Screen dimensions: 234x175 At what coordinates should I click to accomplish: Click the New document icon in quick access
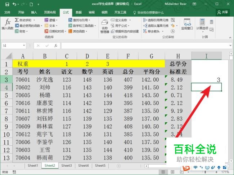(31, 4)
